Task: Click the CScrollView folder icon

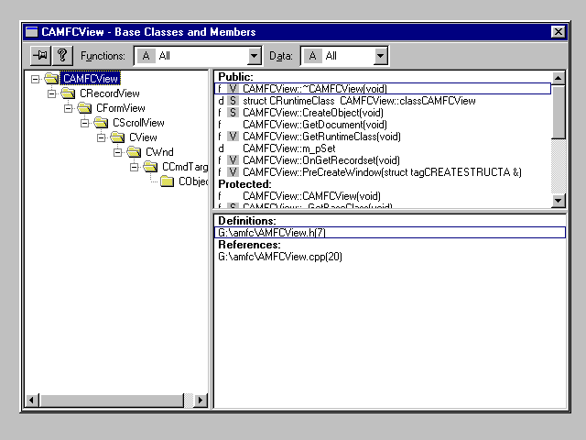Action: pyautogui.click(x=102, y=123)
